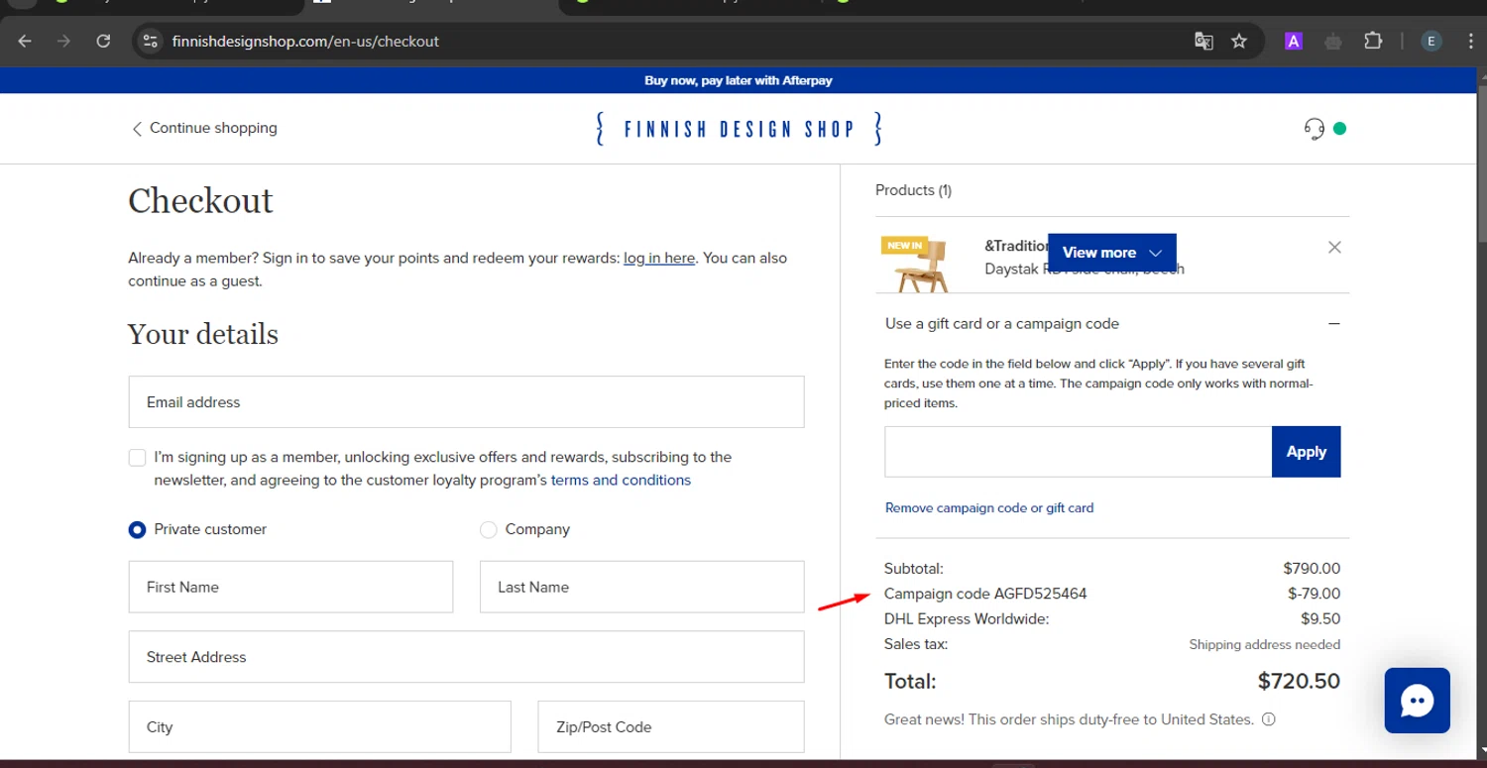
Task: Expand products with View more
Action: (x=1112, y=253)
